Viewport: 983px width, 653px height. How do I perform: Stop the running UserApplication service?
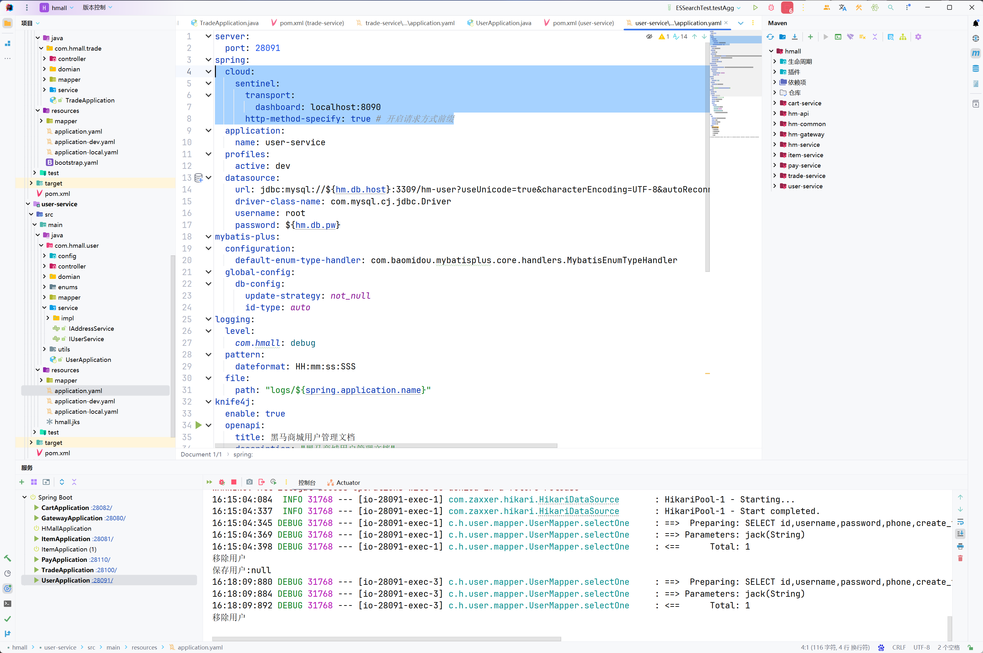(x=234, y=482)
